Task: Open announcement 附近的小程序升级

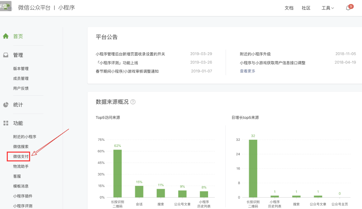Action: [x=255, y=54]
